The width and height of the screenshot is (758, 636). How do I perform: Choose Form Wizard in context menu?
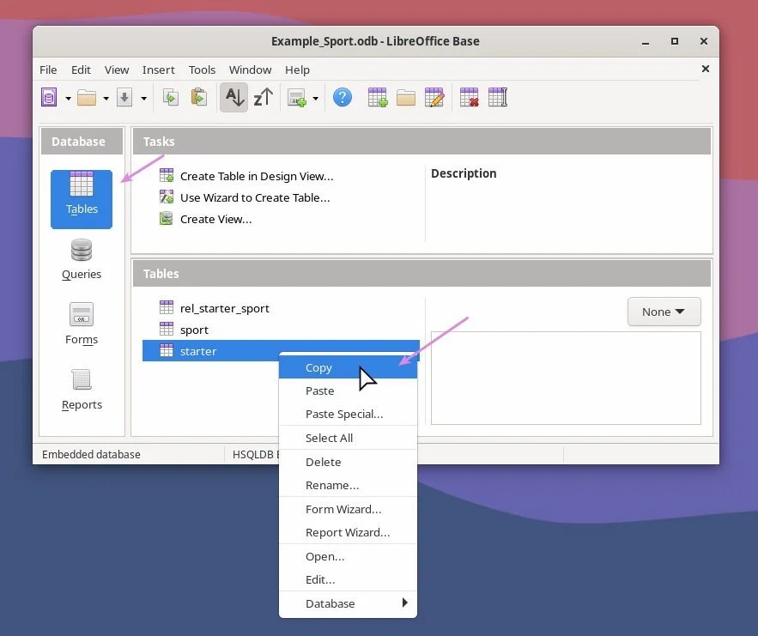[x=348, y=509]
